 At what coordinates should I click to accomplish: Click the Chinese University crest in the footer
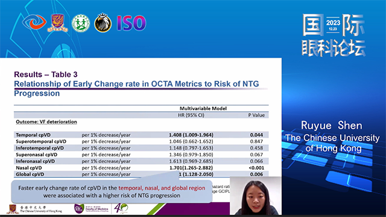13,209
